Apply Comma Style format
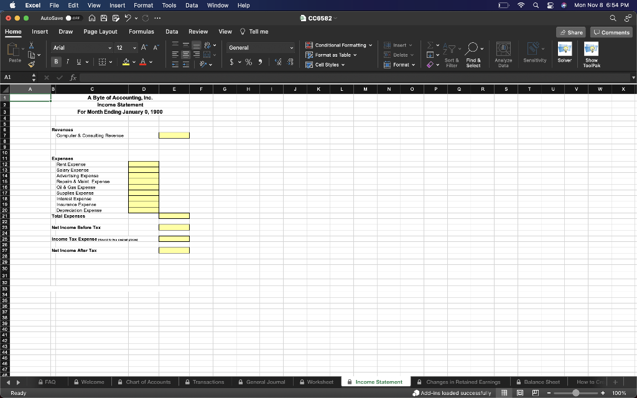Viewport: 637px width, 398px height. point(260,62)
